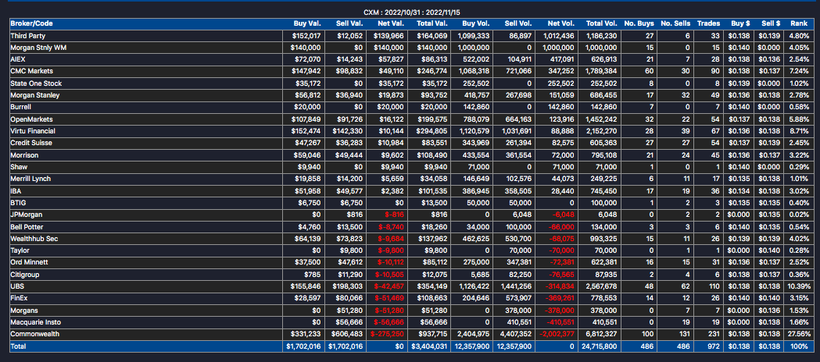This screenshot has width=820, height=362.
Task: Click FinEx net value $-51,469
Action: [x=389, y=298]
